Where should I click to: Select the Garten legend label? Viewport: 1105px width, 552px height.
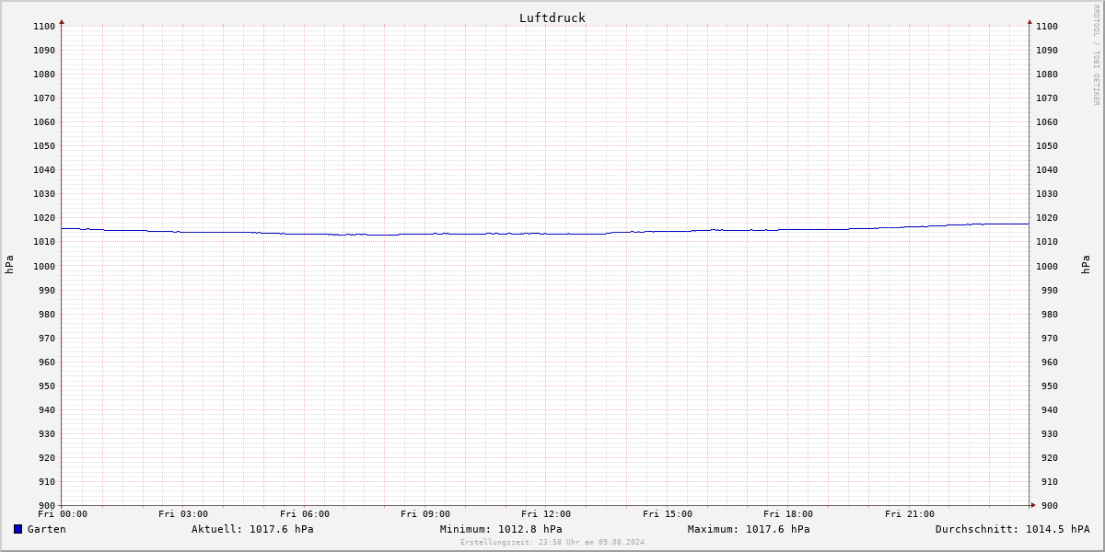point(46,529)
